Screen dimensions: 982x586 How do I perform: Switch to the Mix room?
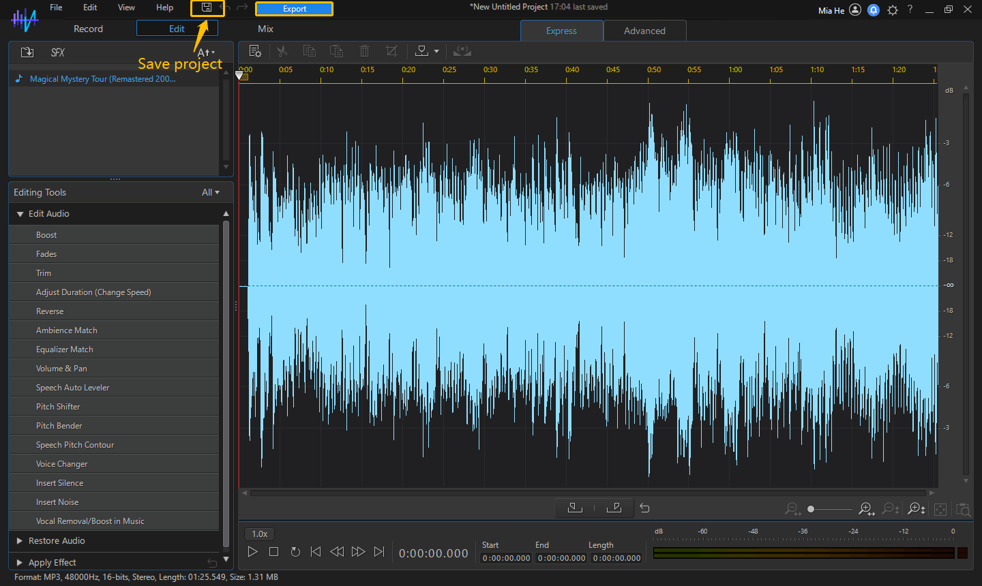coord(265,29)
